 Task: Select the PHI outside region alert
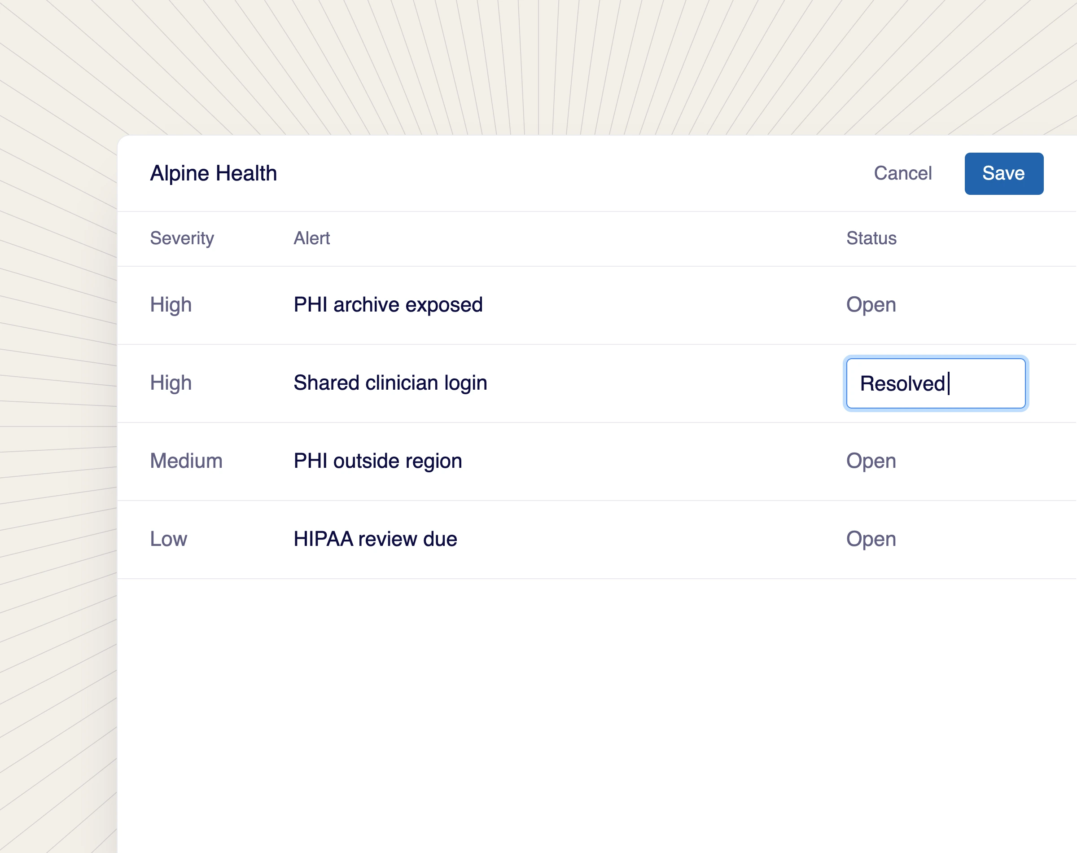378,461
